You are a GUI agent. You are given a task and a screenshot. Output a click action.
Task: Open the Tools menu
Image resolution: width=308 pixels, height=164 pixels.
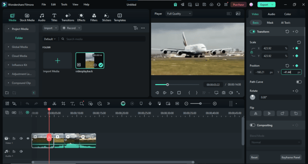click(x=64, y=4)
